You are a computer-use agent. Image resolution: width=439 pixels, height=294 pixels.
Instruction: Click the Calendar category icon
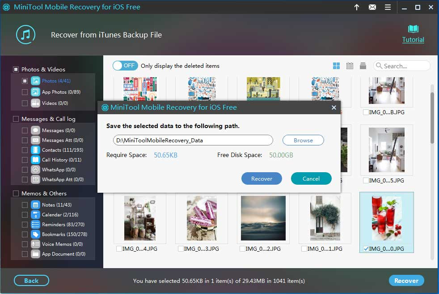coord(35,215)
